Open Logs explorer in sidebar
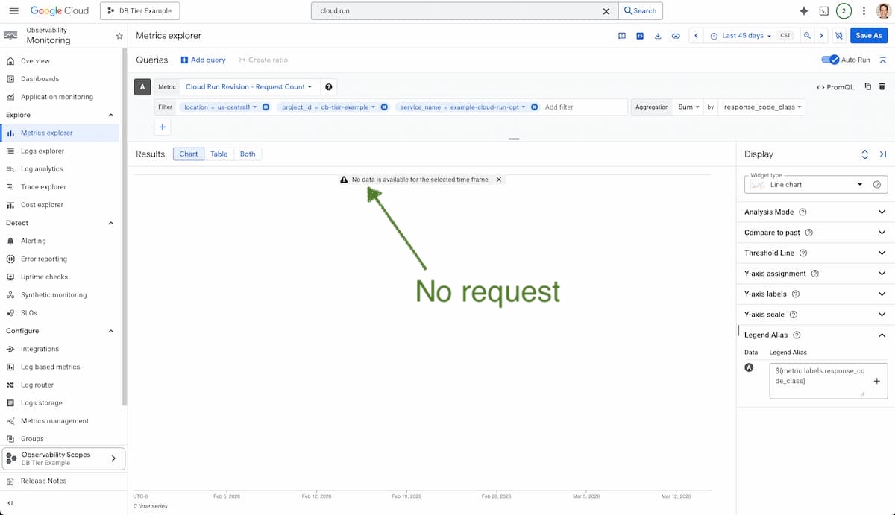This screenshot has width=895, height=515. 43,151
